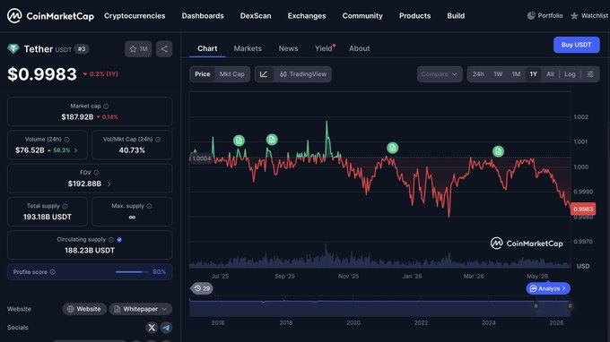Open the Watchlist star link

click(x=589, y=15)
